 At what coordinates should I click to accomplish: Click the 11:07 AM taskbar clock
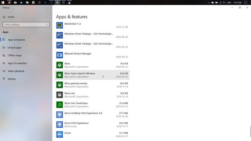click(237, 2)
